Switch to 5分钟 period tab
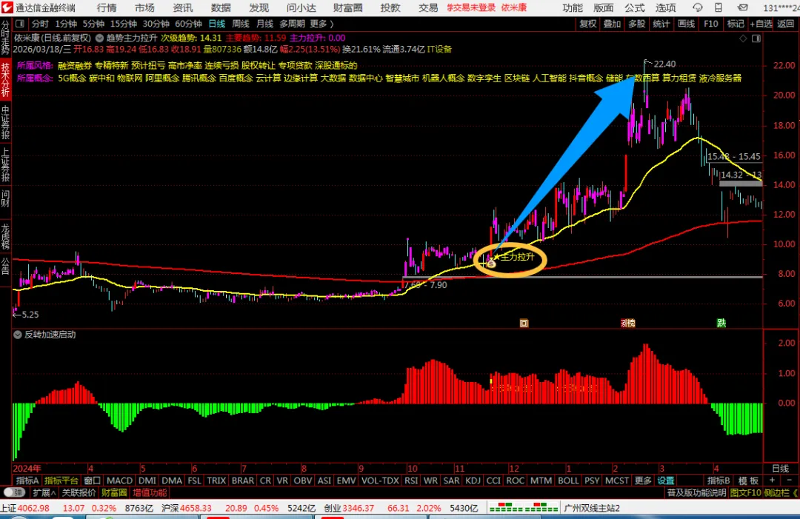Viewport: 800px width, 519px height. coord(94,24)
